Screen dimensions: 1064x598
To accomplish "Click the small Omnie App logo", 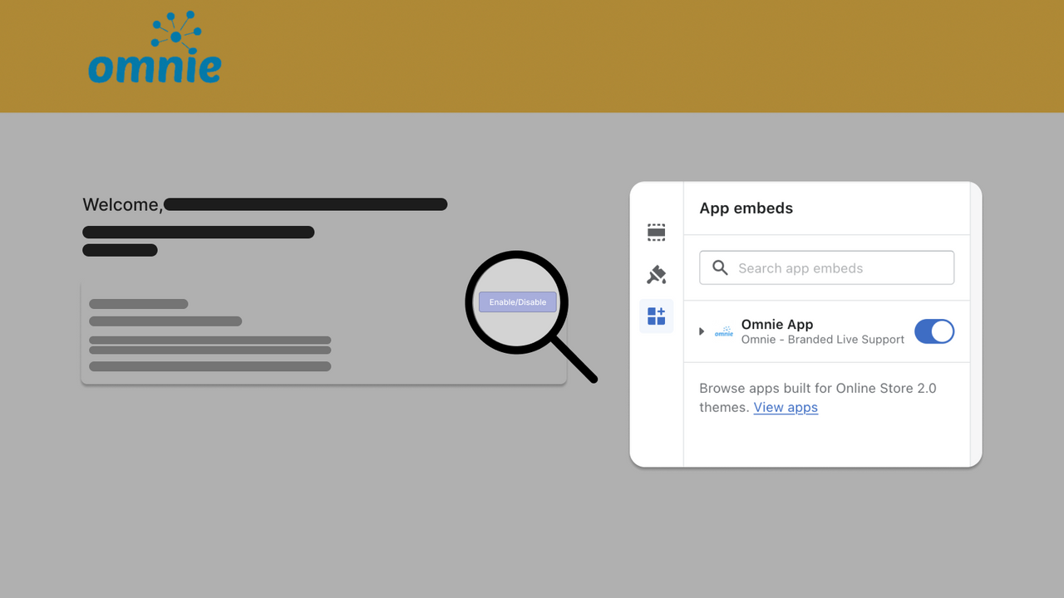I will 724,331.
